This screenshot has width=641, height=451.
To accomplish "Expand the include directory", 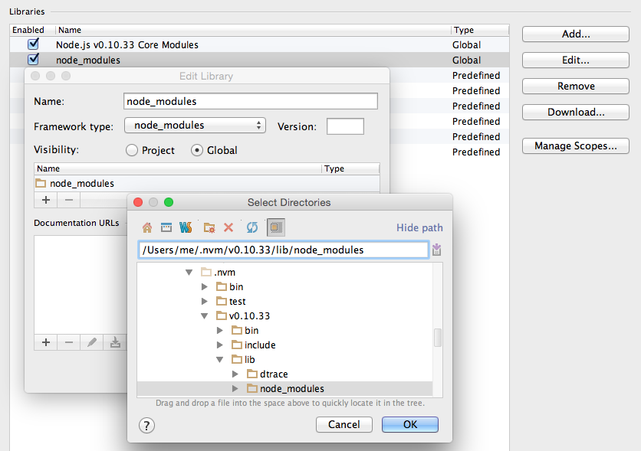I will 220,345.
